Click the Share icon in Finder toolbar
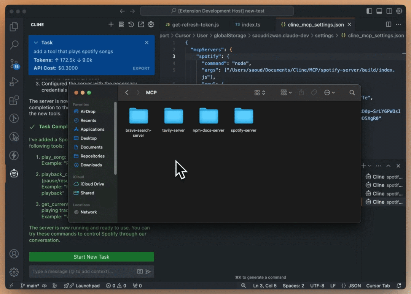This screenshot has width=411, height=294. 301,93
